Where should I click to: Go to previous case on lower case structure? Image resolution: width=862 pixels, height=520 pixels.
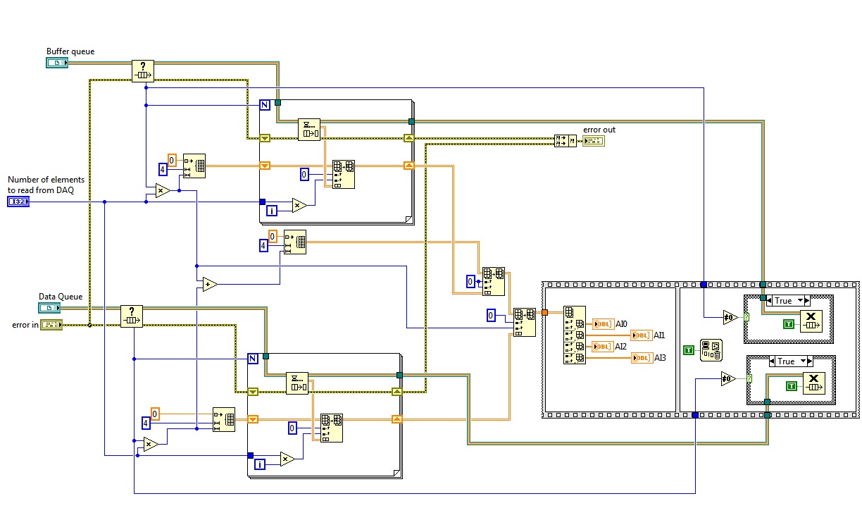(x=772, y=361)
